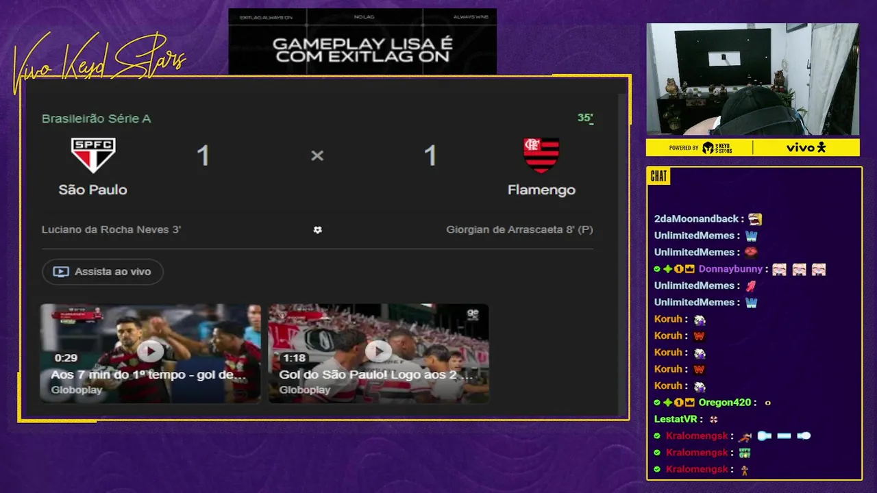Click 2daMoonandback's laughing emote

click(755, 219)
